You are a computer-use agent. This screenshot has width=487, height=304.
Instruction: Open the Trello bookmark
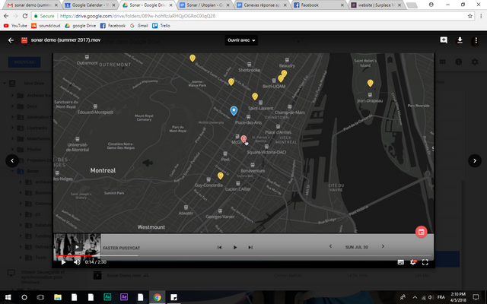[161, 26]
